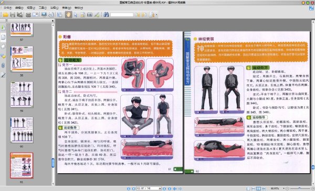The image size is (315, 191).
Task: Select page 58 thumbnail
Action: (x=22, y=59)
